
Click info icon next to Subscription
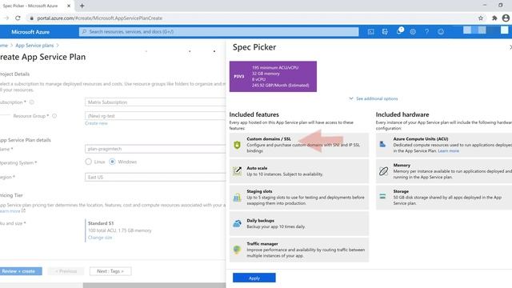tap(32, 102)
